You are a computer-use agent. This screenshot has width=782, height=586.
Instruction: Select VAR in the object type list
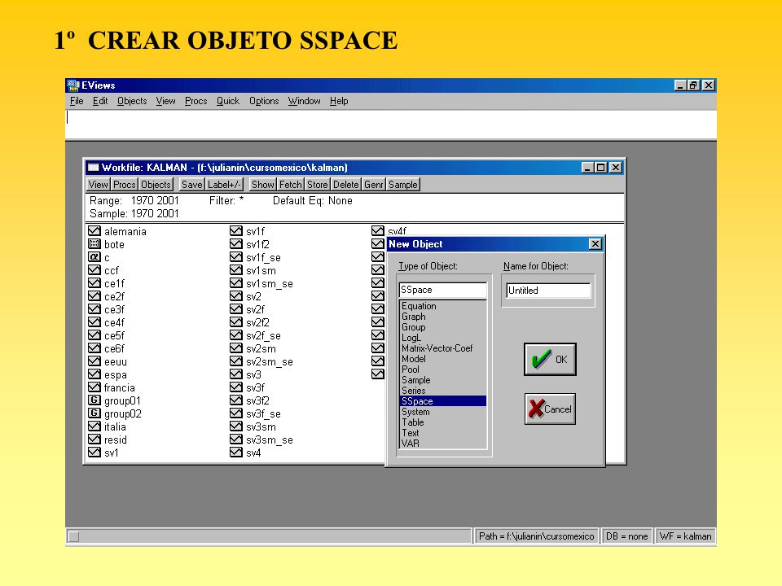[443, 443]
